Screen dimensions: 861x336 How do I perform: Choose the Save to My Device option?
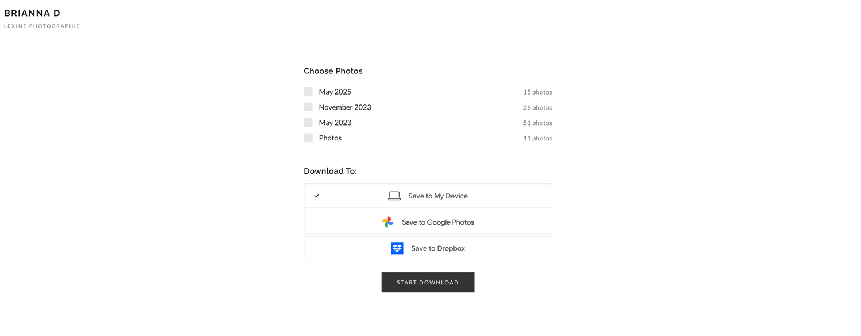pyautogui.click(x=428, y=196)
